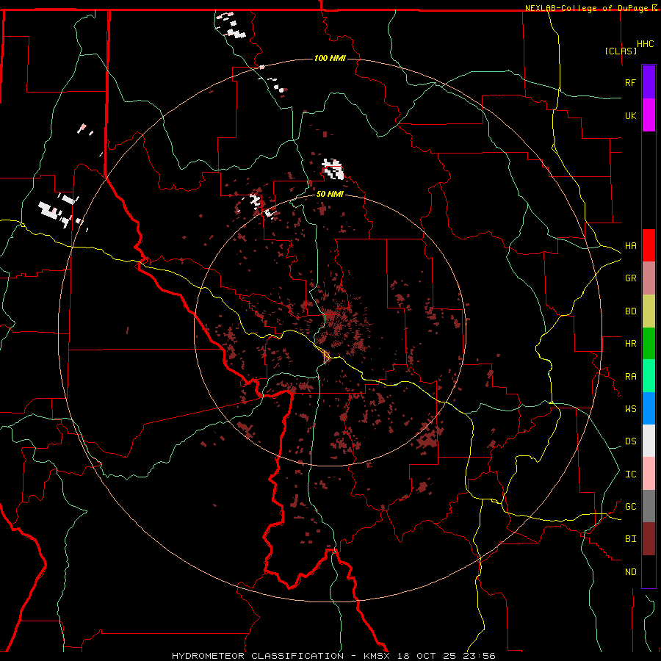This screenshot has height=661, width=661.
Task: Click the UK legend label
Action: click(630, 115)
